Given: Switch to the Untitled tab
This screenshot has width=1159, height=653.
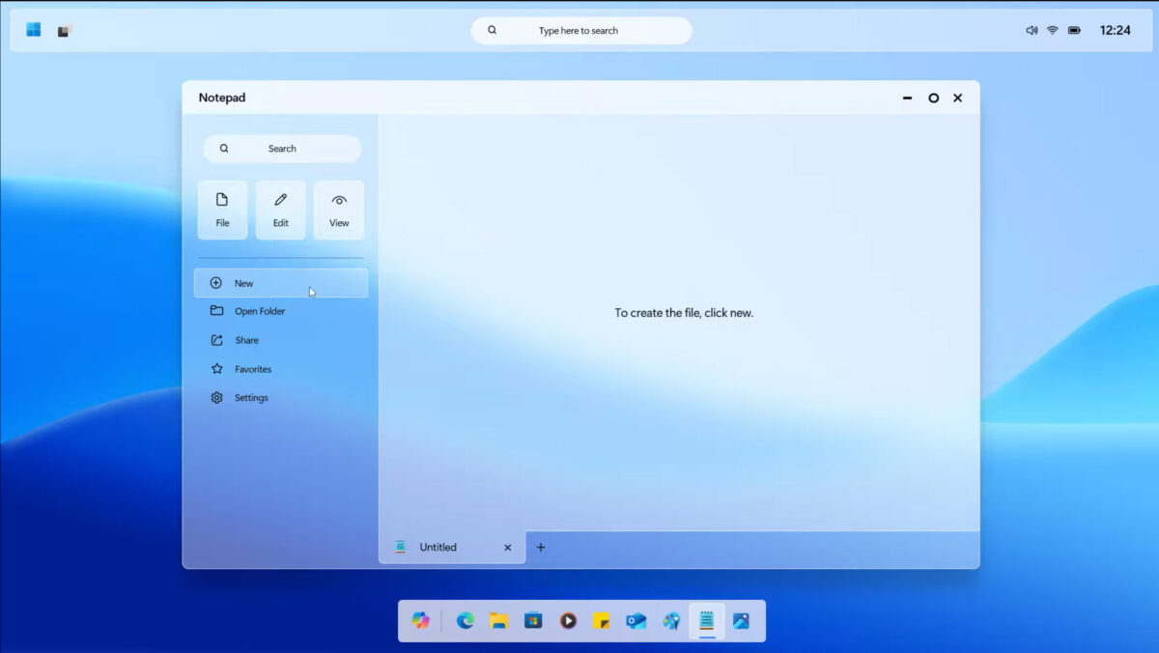Looking at the screenshot, I should tap(438, 547).
